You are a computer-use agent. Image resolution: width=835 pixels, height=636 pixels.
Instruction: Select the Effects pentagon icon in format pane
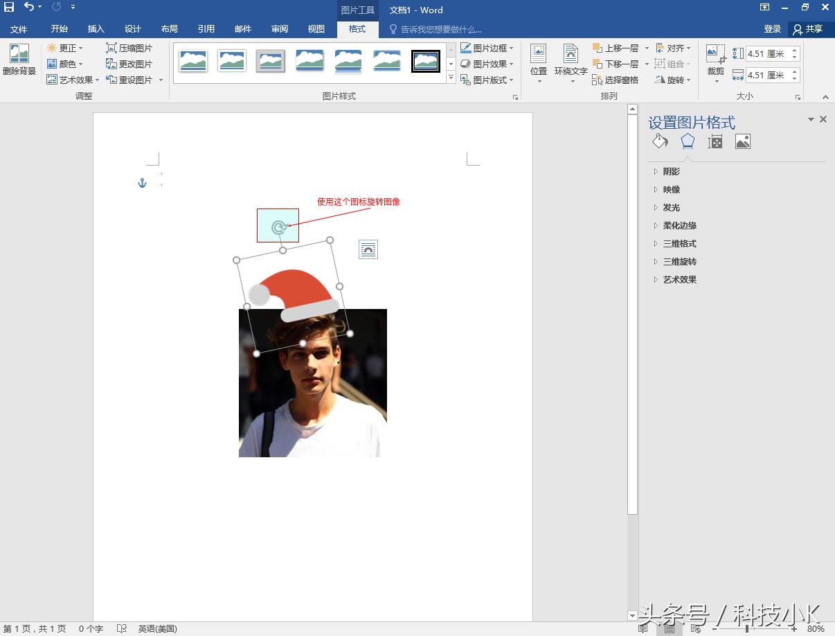click(687, 141)
